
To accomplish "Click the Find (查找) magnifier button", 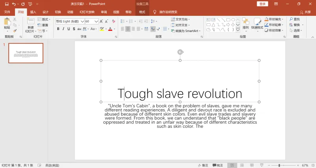I will click(295, 19).
